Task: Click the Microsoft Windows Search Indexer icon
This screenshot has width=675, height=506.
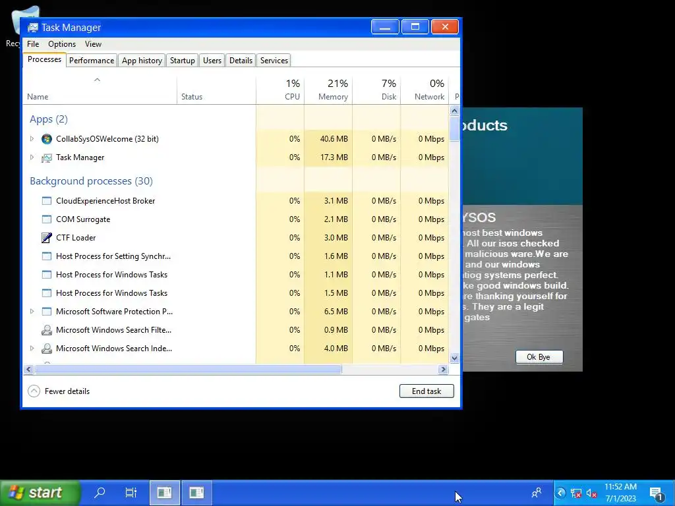Action: point(47,349)
